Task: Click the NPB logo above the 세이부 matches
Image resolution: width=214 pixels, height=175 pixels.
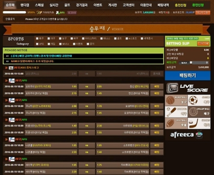Action: tap(12, 159)
